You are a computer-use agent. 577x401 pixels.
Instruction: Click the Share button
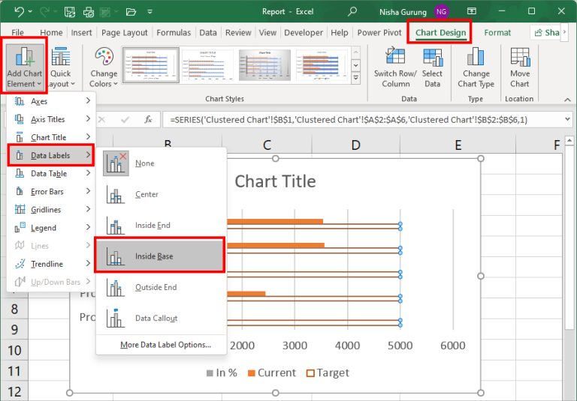pos(547,33)
